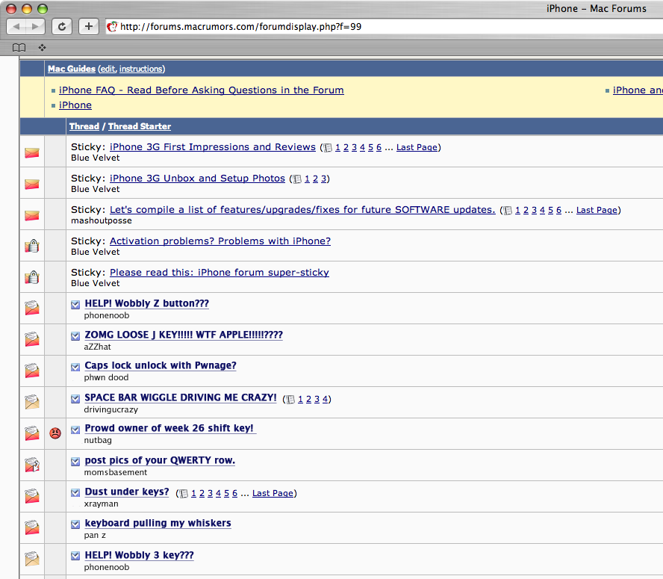663x579 pixels.
Task: Click the Mac Guides edit link
Action: pyautogui.click(x=108, y=69)
